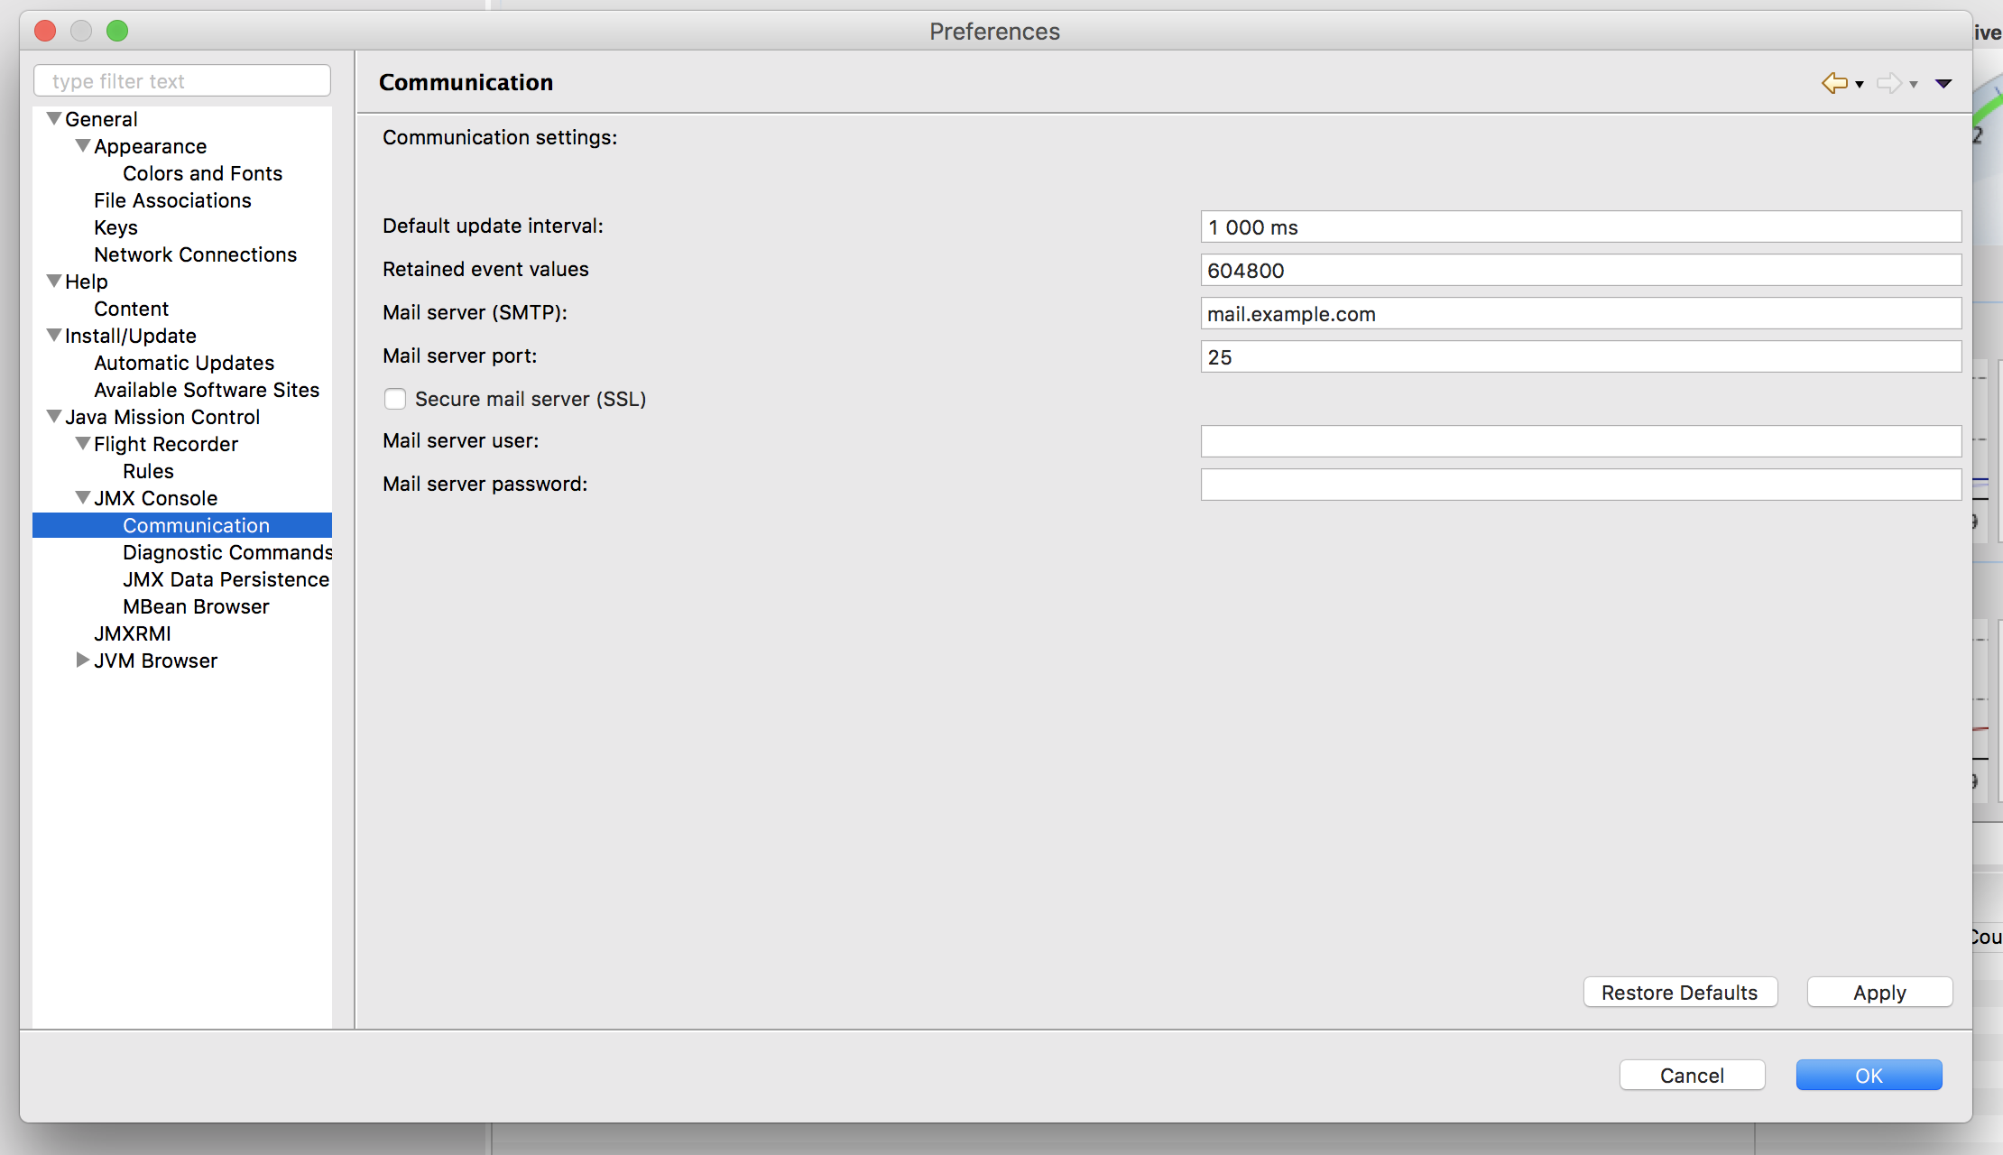The width and height of the screenshot is (2003, 1155).
Task: Click the forward navigation arrow icon
Action: [1888, 83]
